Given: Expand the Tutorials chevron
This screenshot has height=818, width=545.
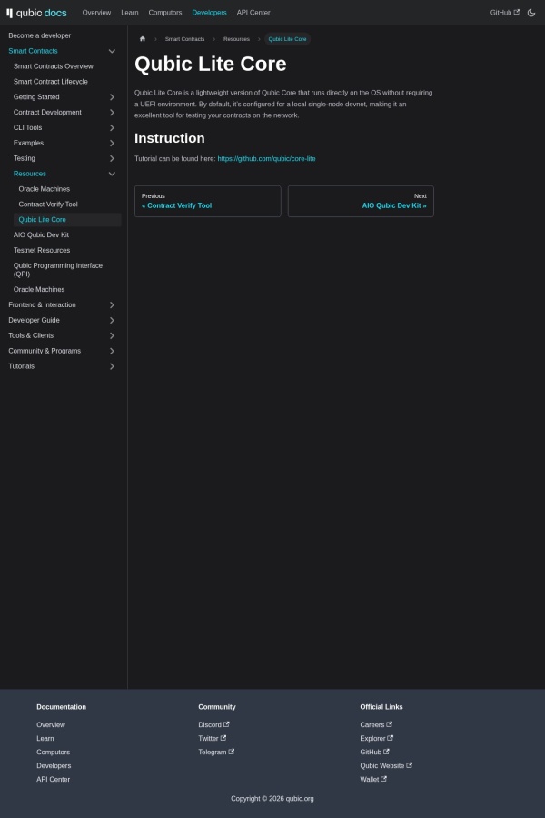Looking at the screenshot, I should click(112, 366).
